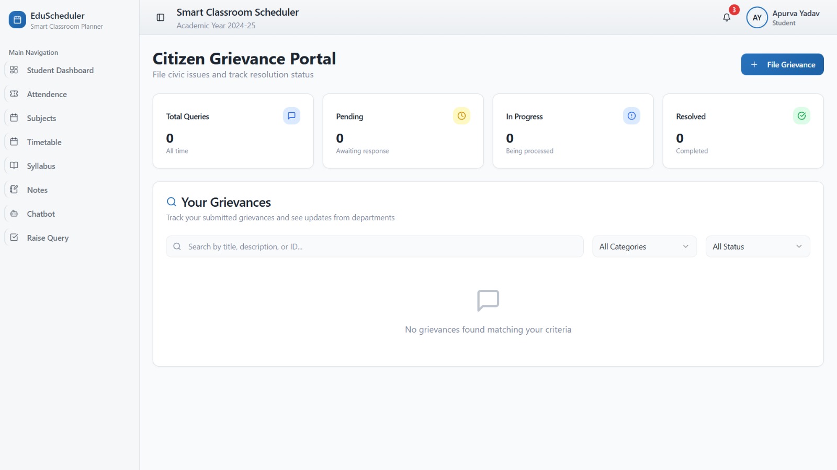
Task: Click the Citizen Grievance Portal heading
Action: coord(244,58)
